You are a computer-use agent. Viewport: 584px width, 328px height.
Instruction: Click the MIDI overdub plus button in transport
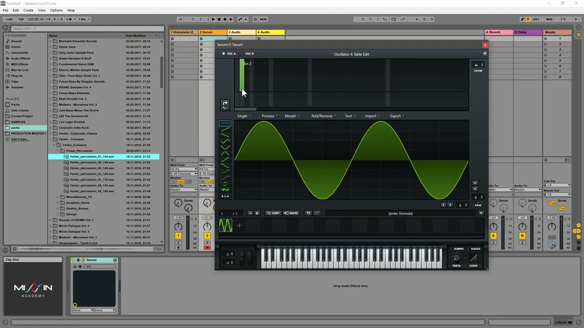[x=231, y=19]
